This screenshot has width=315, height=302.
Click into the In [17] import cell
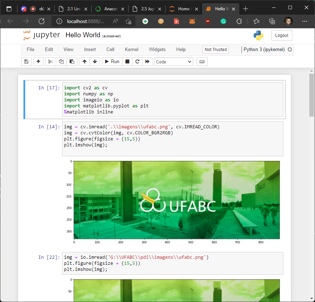[x=173, y=100]
